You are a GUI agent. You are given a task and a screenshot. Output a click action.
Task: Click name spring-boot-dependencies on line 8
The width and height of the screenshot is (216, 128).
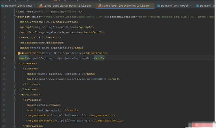point(50,48)
